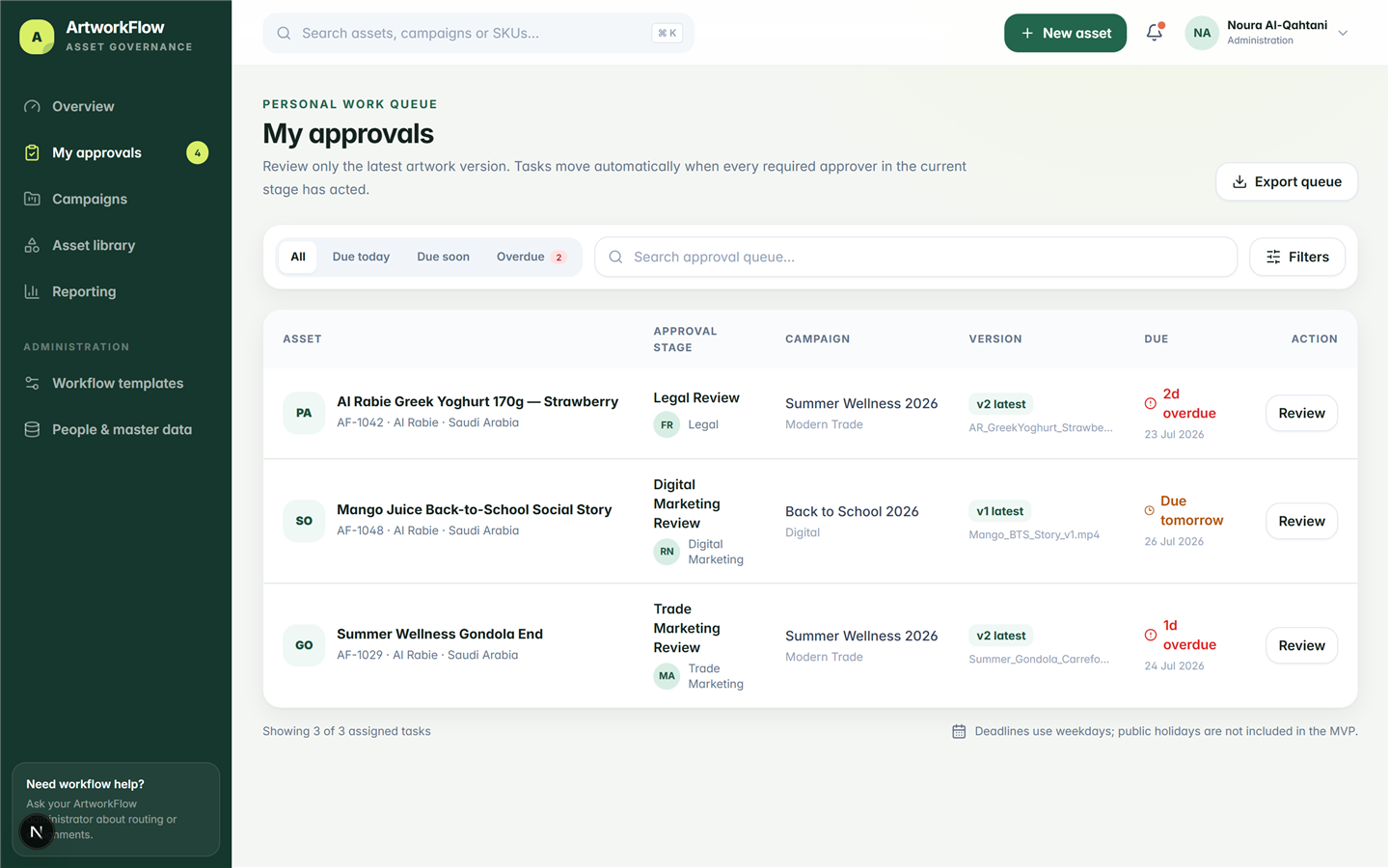Screen dimensions: 1389x868
Task: Open the Filters panel
Action: coord(1297,257)
